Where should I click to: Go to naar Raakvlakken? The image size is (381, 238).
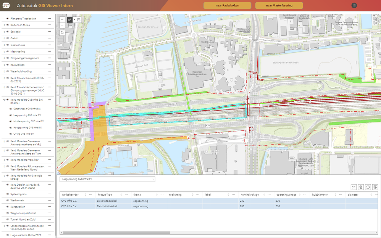pos(227,5)
